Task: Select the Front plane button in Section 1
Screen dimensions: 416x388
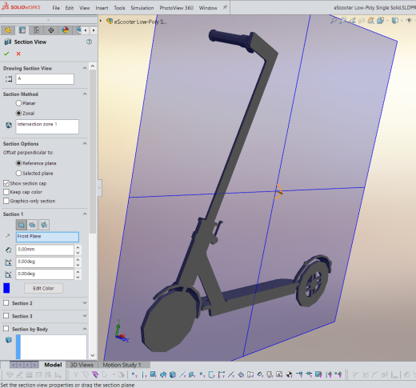Action: pyautogui.click(x=21, y=225)
